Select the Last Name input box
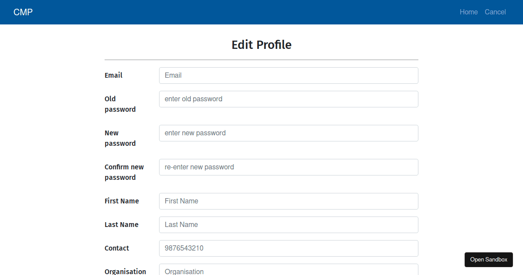This screenshot has width=523, height=275. coord(289,224)
